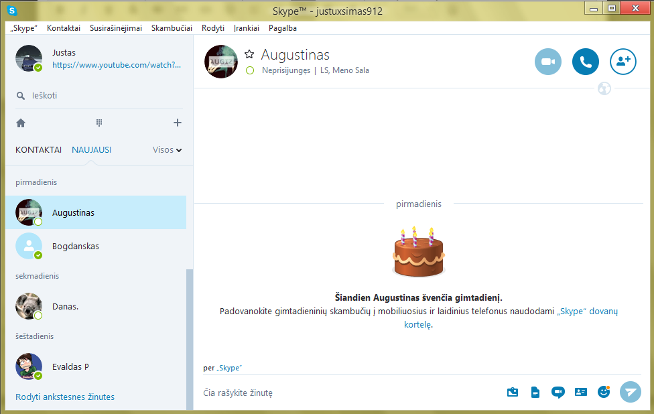Open the Skype home view

(x=21, y=123)
